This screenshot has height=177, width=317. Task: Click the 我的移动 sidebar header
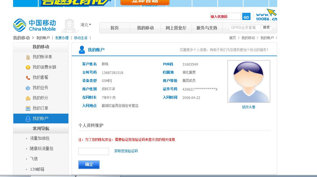(x=41, y=47)
